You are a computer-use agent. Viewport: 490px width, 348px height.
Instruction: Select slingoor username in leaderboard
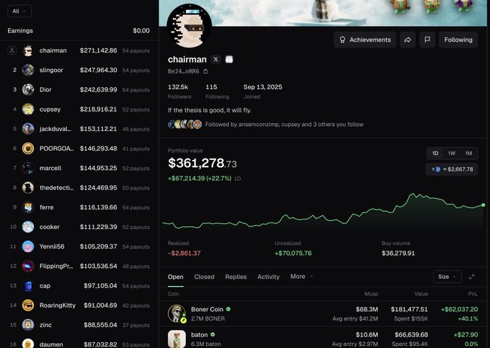coord(51,70)
